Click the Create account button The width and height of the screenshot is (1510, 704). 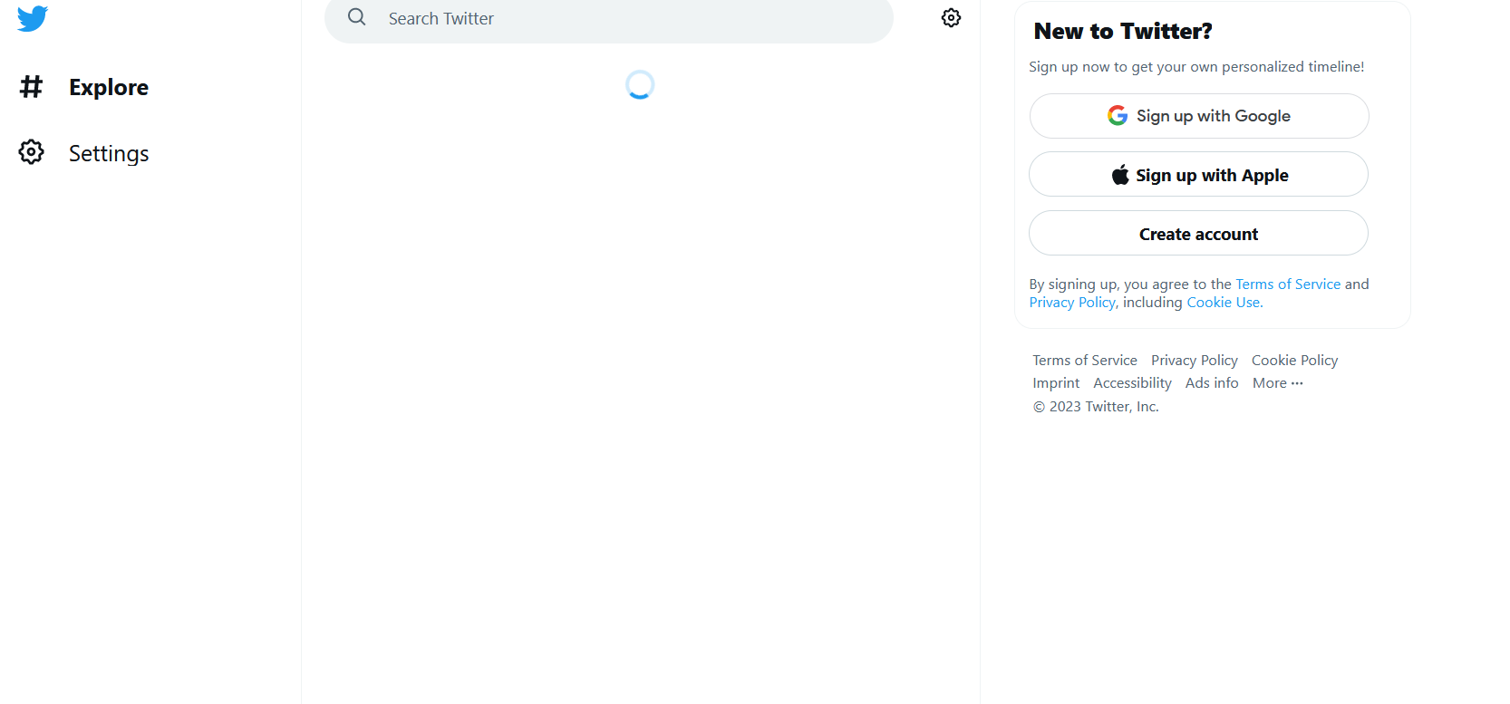point(1199,234)
